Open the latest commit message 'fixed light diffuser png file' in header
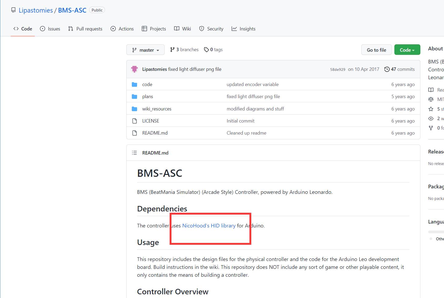The width and height of the screenshot is (444, 298). tap(195, 69)
